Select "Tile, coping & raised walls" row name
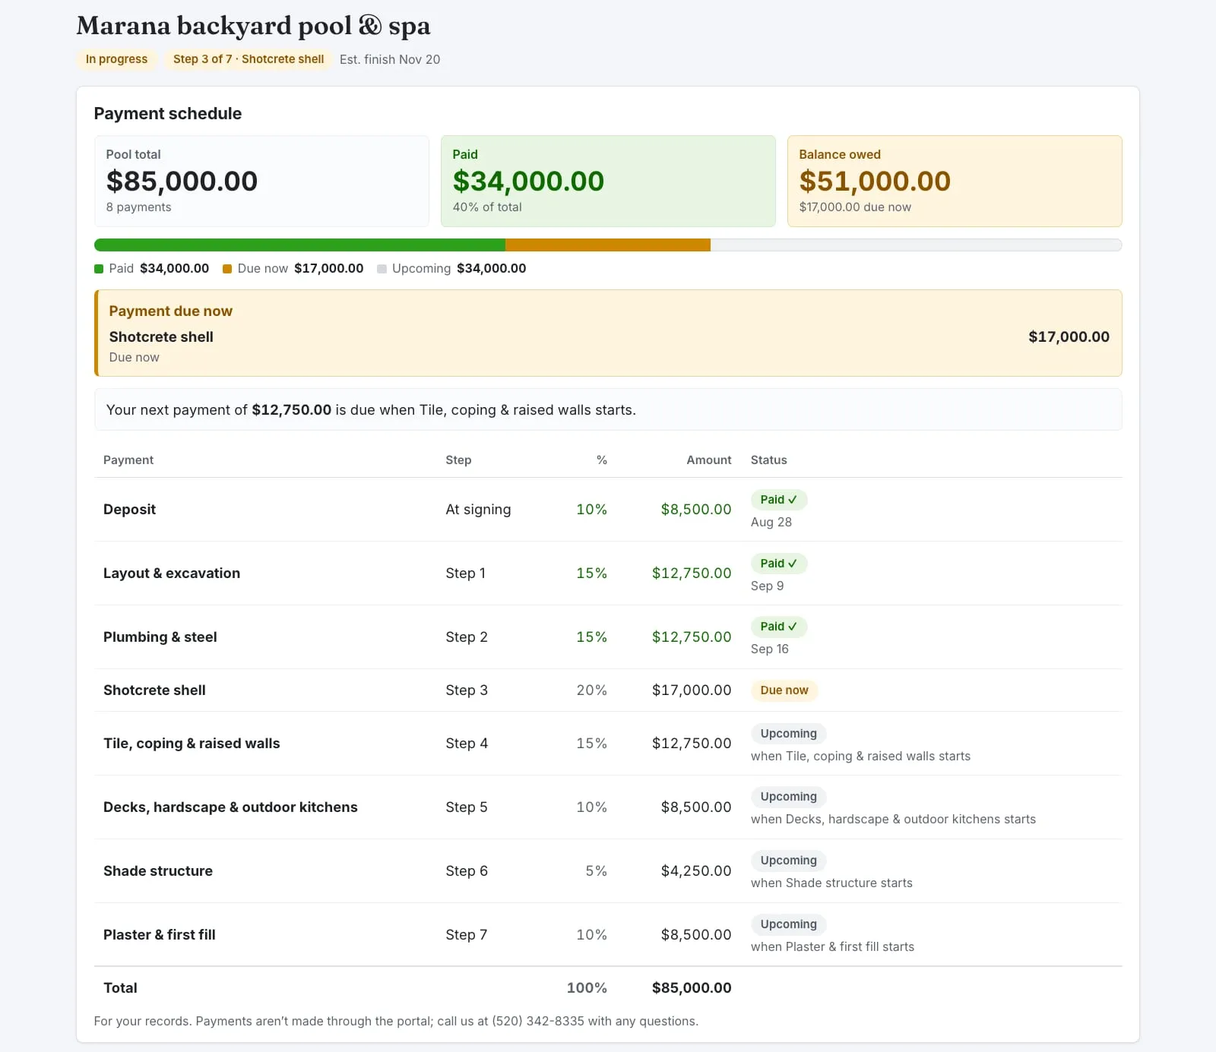 [x=192, y=744]
